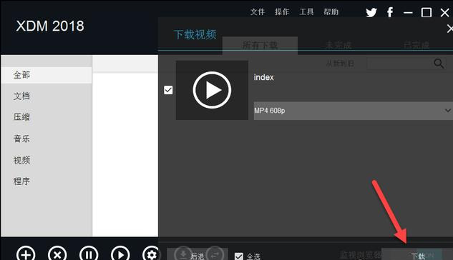Open settings with the gear icon
Image resolution: width=453 pixels, height=260 pixels.
pos(150,254)
